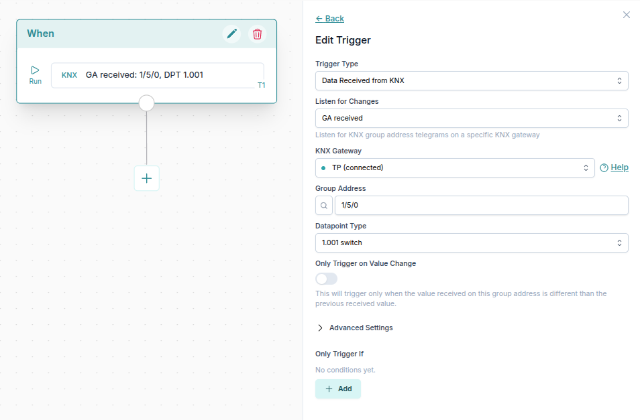The width and height of the screenshot is (640, 420).
Task: Open the Datapoint Type dropdown
Action: (472, 243)
